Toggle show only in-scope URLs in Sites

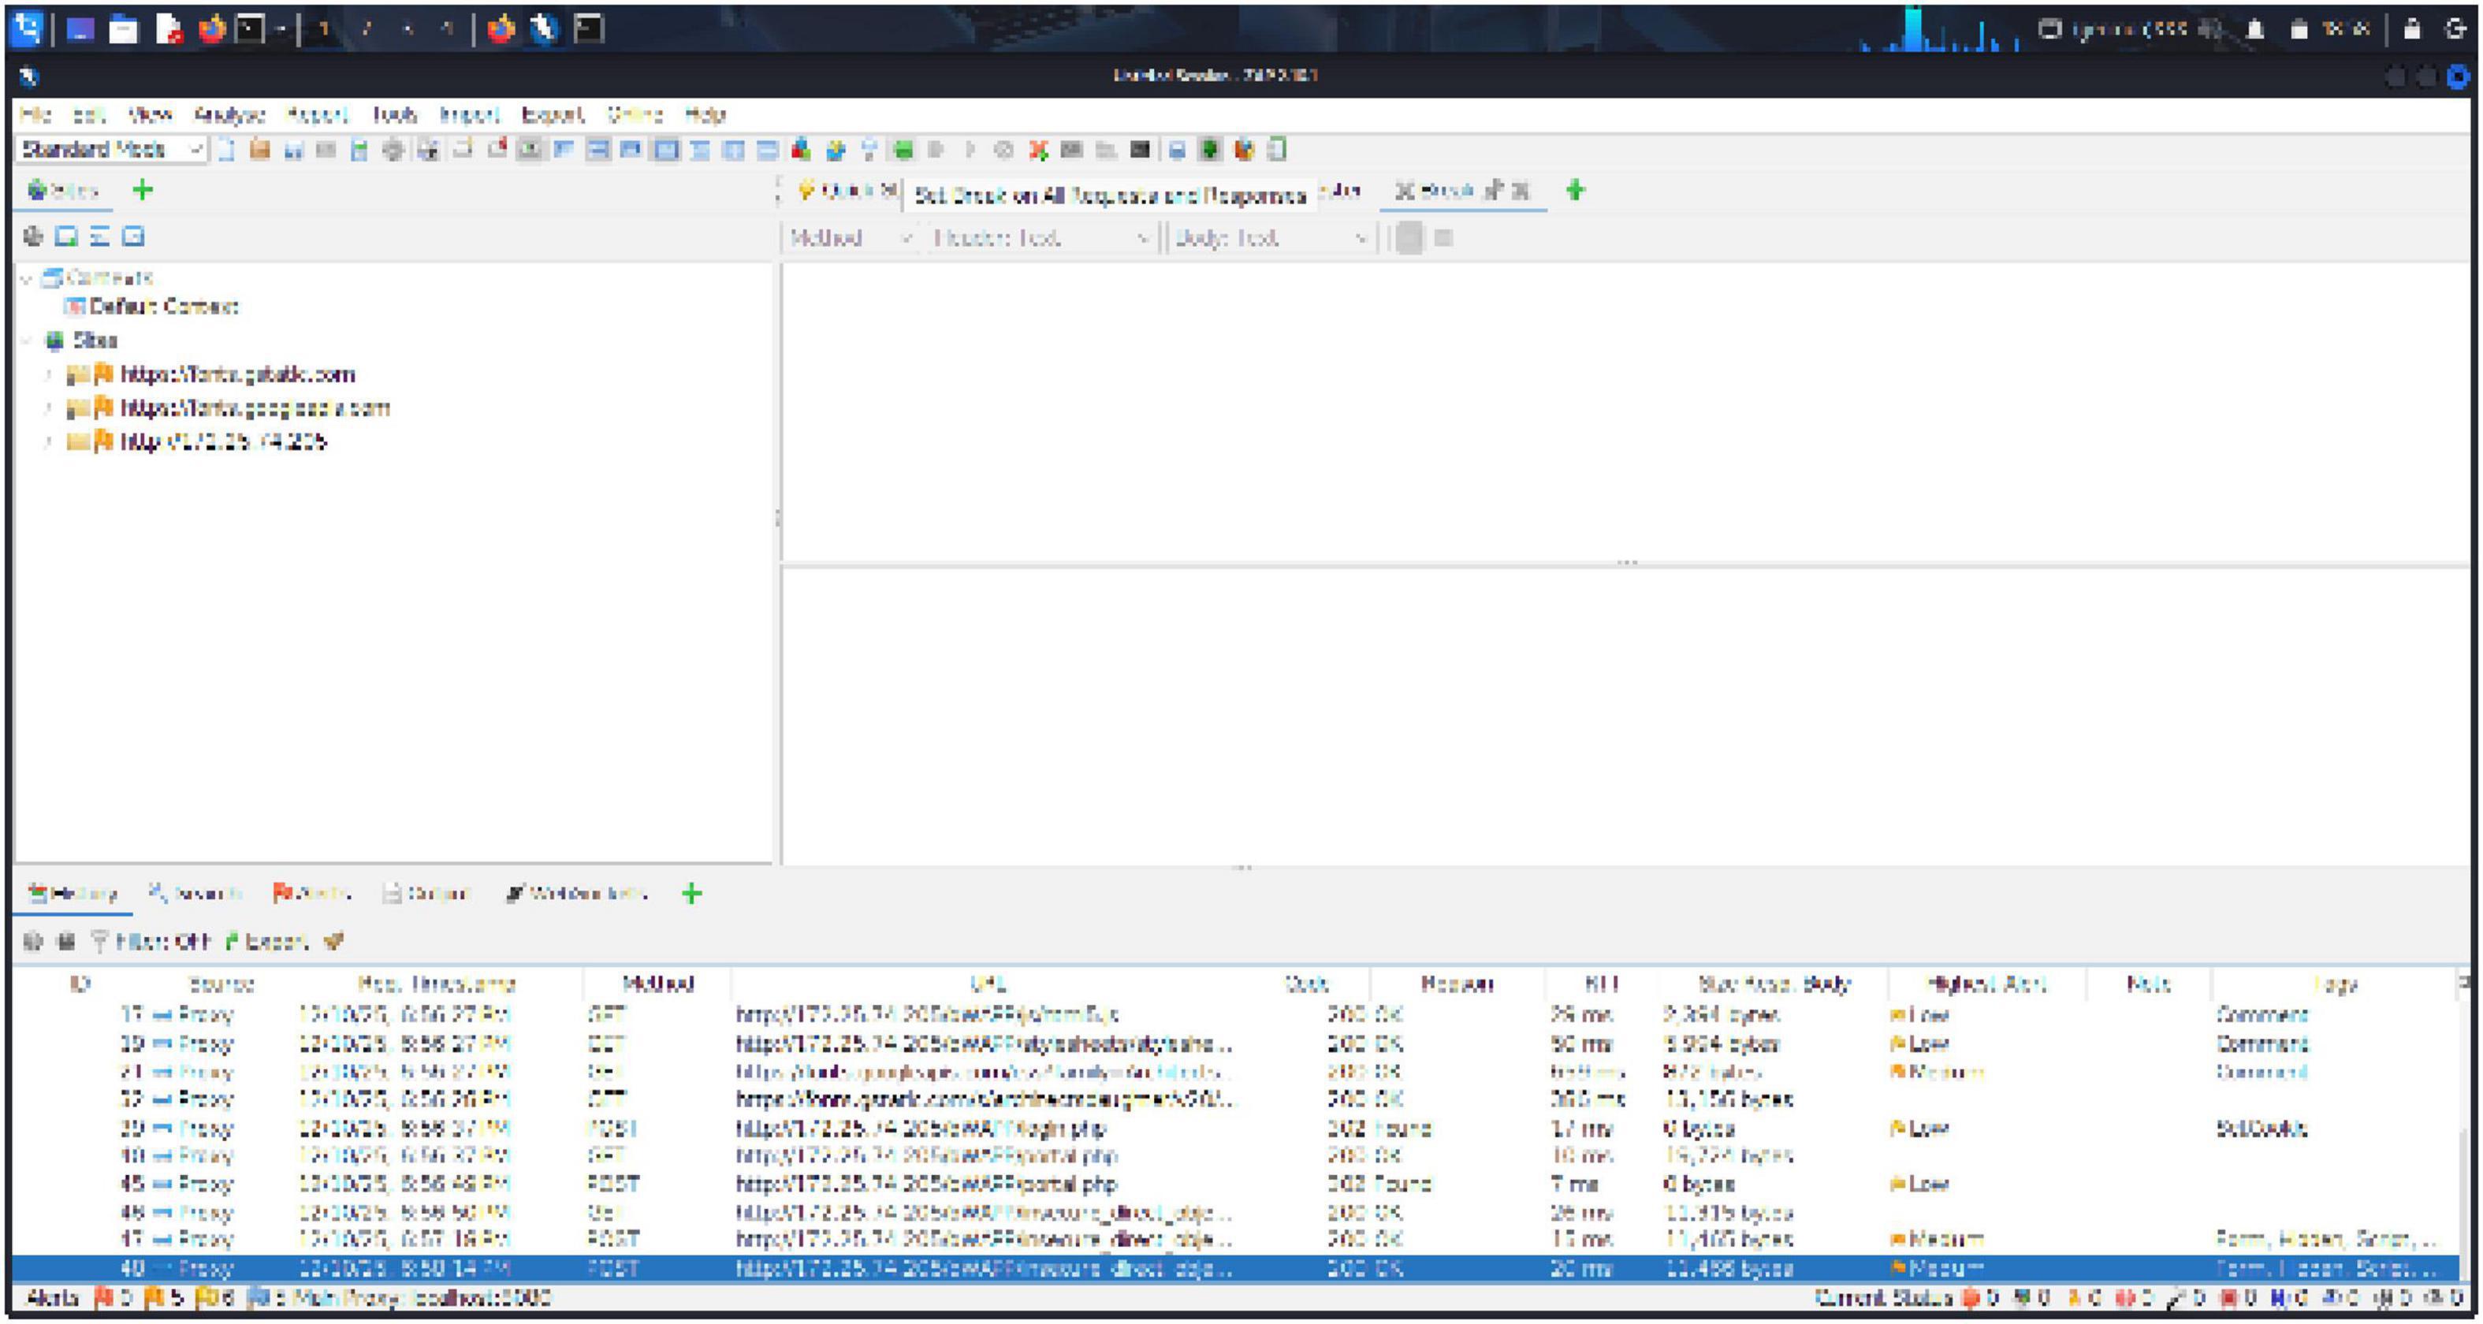click(x=33, y=236)
